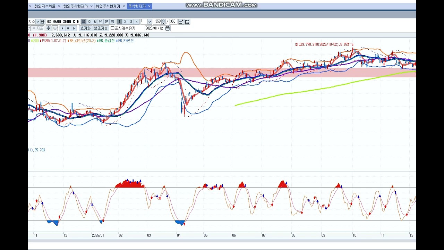Screen dimensions: 444x250
Task: Choose interval preset 3 button
Action: [131, 22]
